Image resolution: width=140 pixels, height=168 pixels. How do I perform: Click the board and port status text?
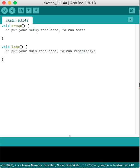click(67, 165)
